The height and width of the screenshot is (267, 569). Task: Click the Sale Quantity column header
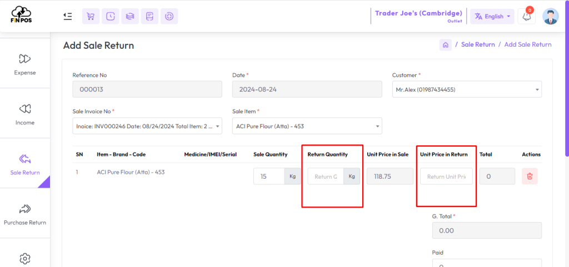(x=271, y=154)
